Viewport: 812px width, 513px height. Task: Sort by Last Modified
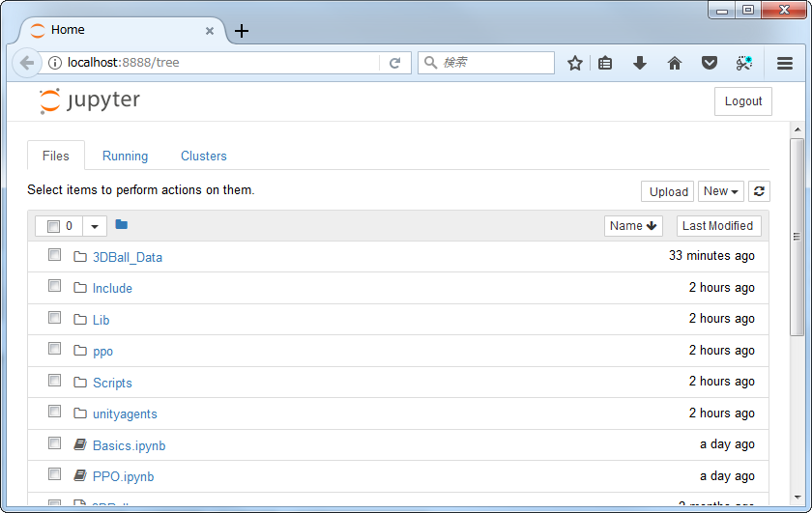[718, 226]
